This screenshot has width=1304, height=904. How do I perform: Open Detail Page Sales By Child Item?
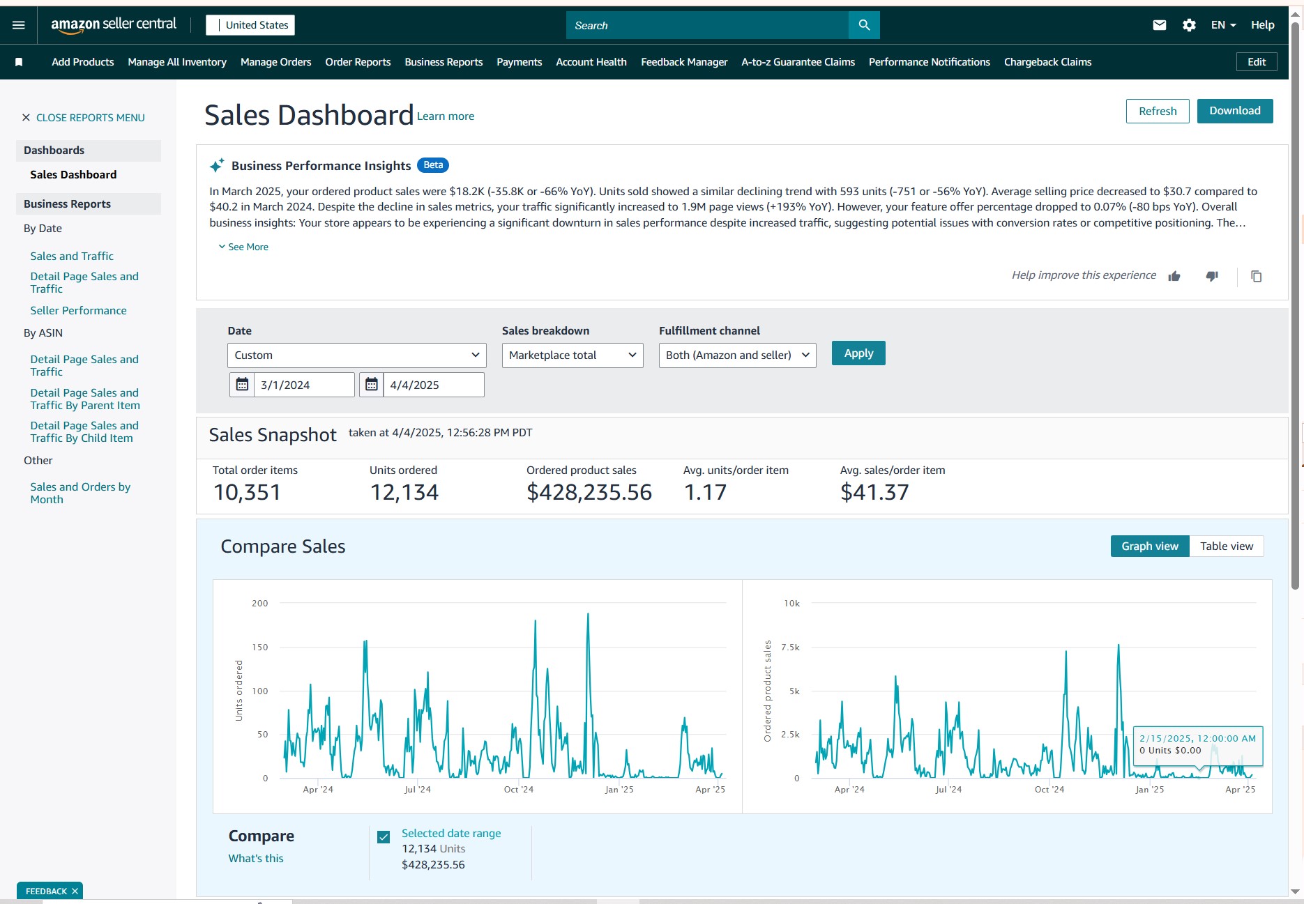(84, 432)
